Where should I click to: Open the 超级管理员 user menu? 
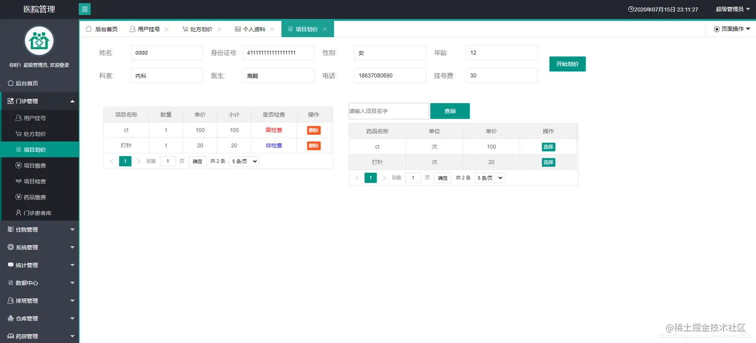pos(732,9)
